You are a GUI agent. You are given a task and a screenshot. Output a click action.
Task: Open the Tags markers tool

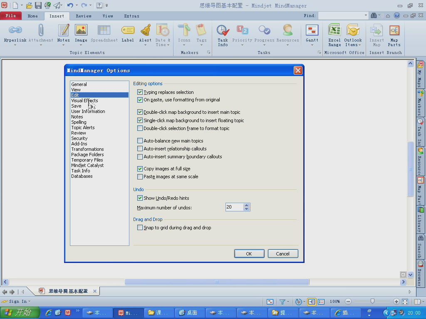point(201,33)
